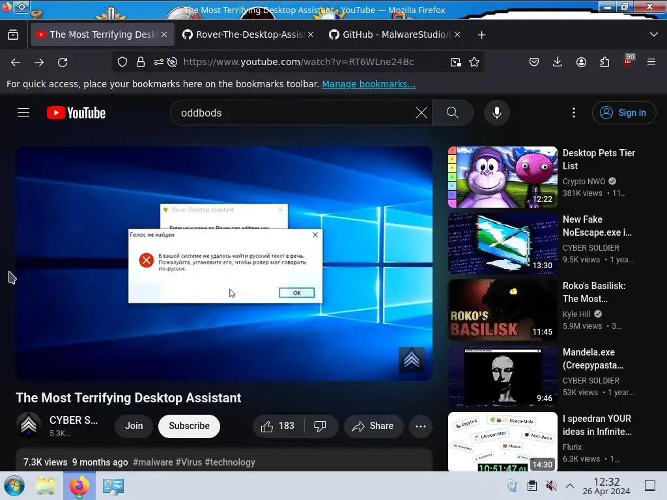Viewport: 667px width, 500px height.
Task: Open uBlock extension with 90 badge
Action: pyautogui.click(x=629, y=61)
